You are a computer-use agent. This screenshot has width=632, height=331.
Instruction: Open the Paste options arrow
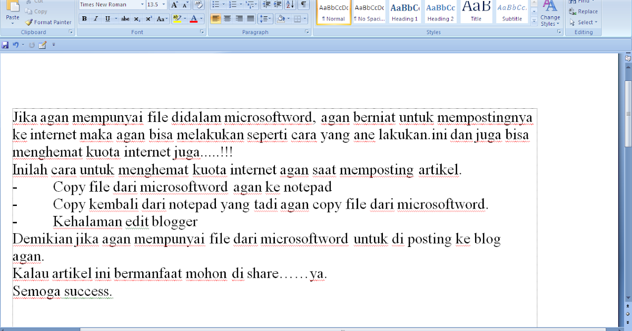pyautogui.click(x=13, y=24)
